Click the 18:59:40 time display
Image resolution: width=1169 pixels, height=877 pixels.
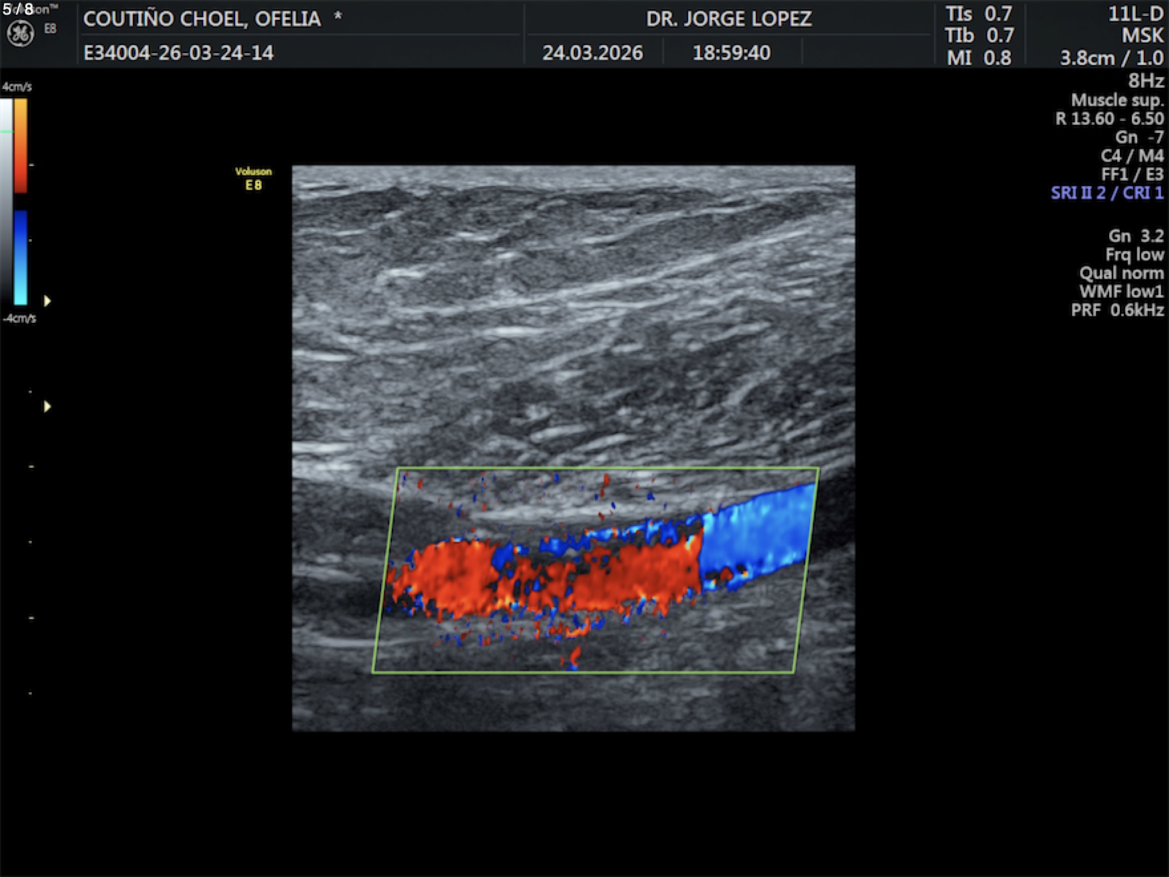tap(731, 52)
